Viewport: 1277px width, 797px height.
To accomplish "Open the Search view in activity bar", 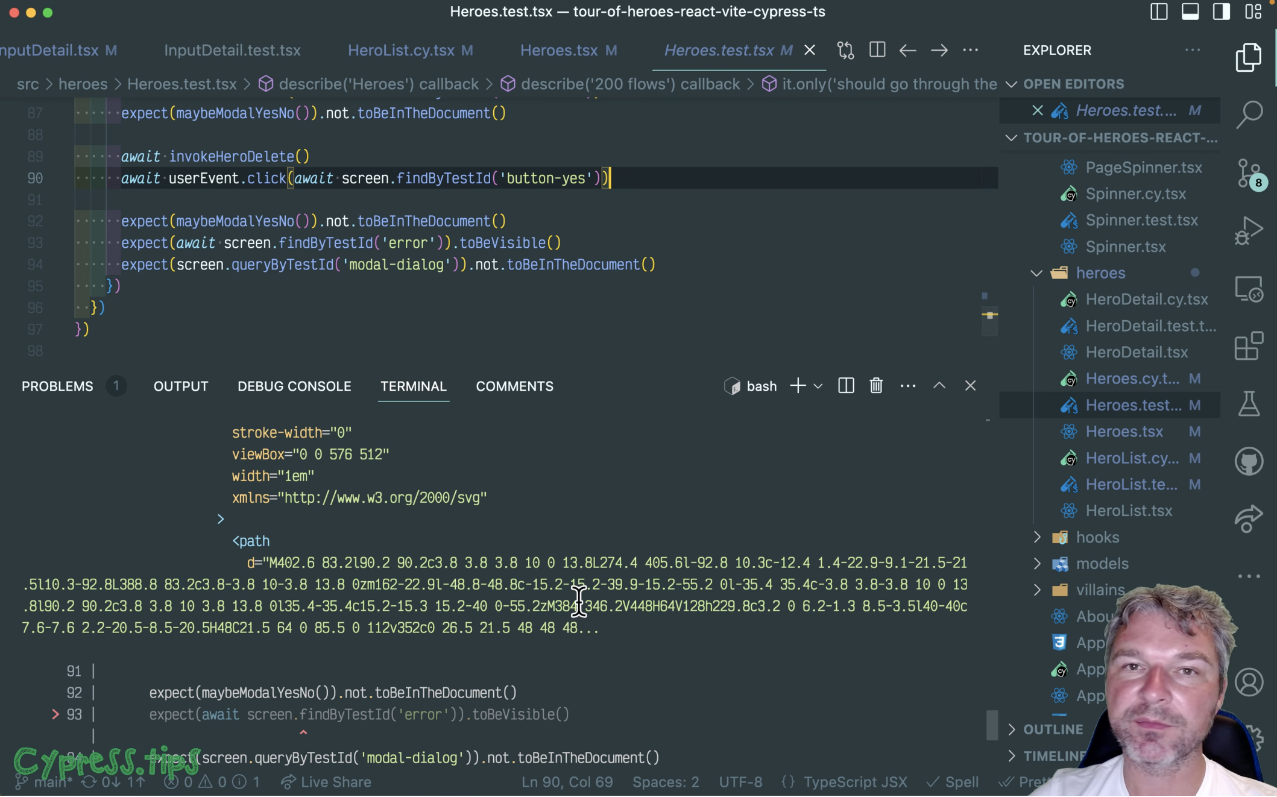I will [1249, 113].
